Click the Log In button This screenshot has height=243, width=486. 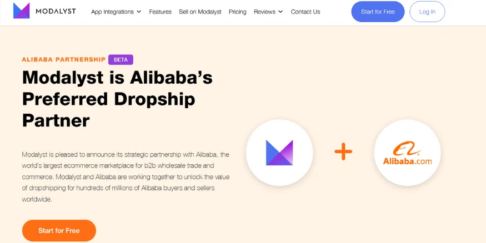pos(427,12)
